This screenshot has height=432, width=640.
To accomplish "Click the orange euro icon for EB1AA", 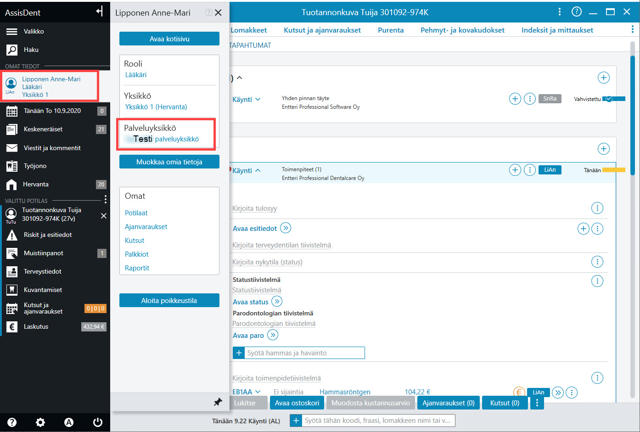I will point(519,392).
